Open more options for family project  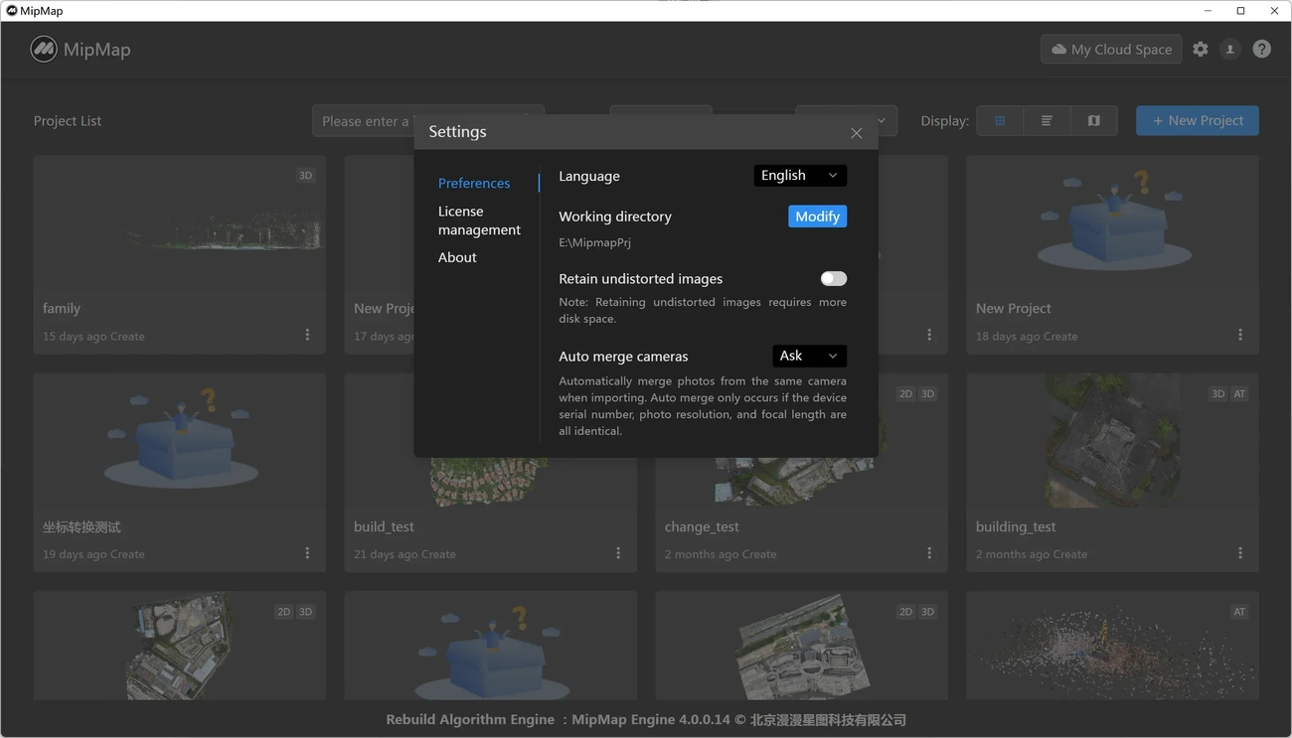tap(307, 335)
